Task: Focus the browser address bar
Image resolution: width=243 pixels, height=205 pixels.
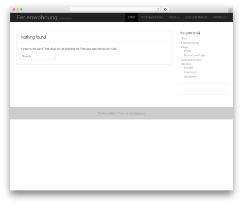Action: pos(115,10)
